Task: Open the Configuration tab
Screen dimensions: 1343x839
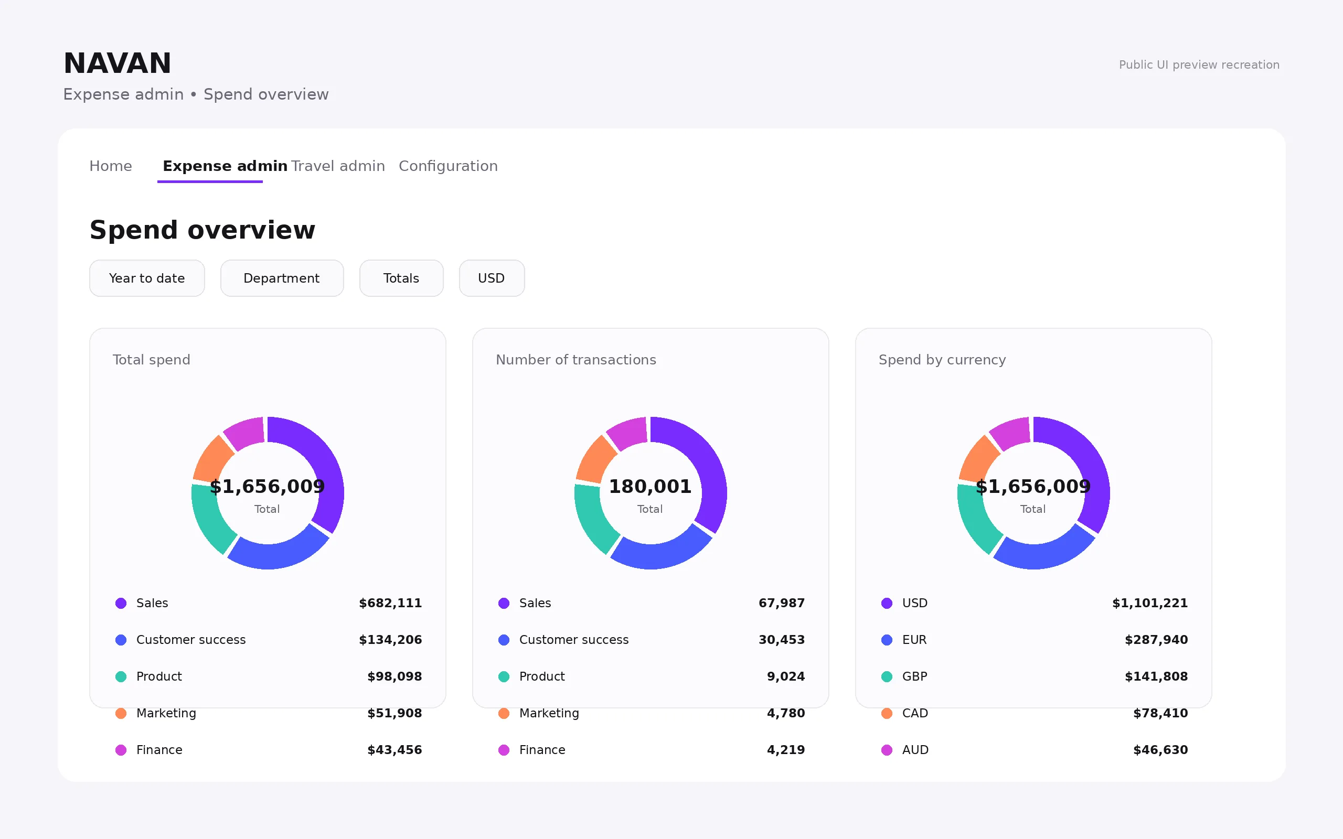Action: (x=448, y=166)
